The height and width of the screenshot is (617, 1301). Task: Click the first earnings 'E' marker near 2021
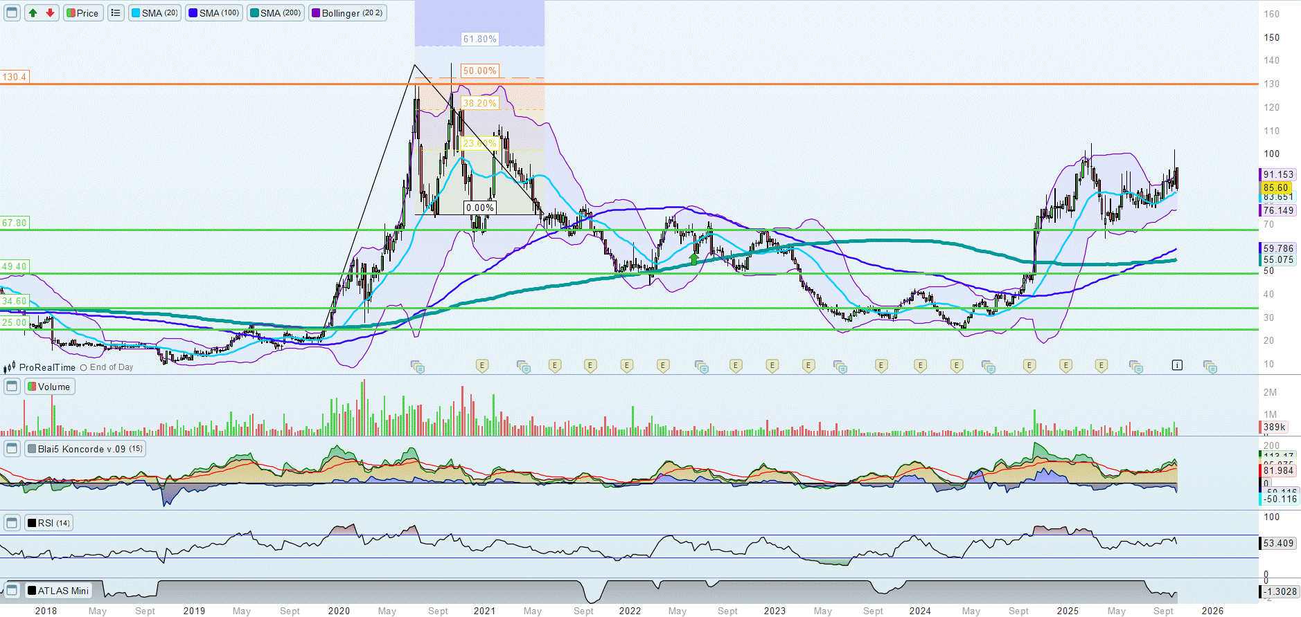(482, 365)
